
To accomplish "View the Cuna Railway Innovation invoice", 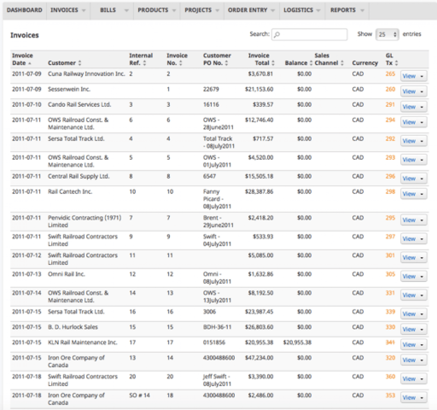I will click(409, 76).
